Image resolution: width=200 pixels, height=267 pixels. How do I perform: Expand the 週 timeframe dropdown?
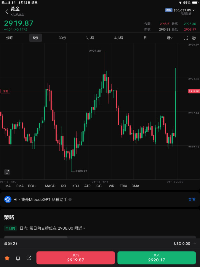coord(169,38)
